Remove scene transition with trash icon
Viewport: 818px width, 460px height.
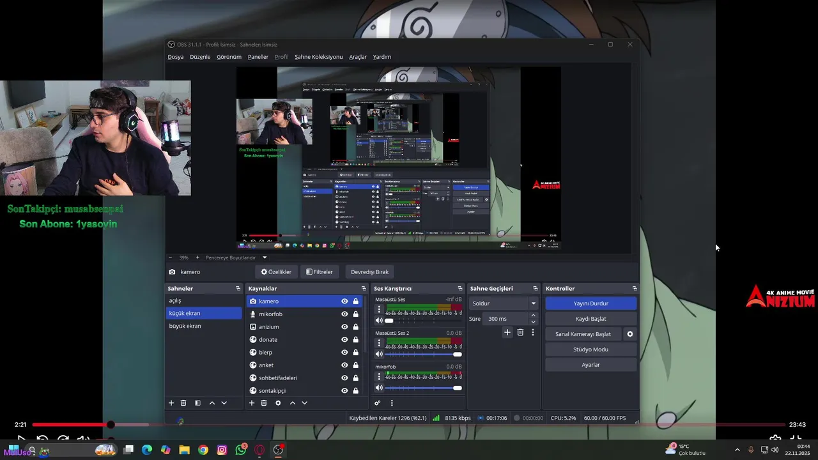point(520,332)
